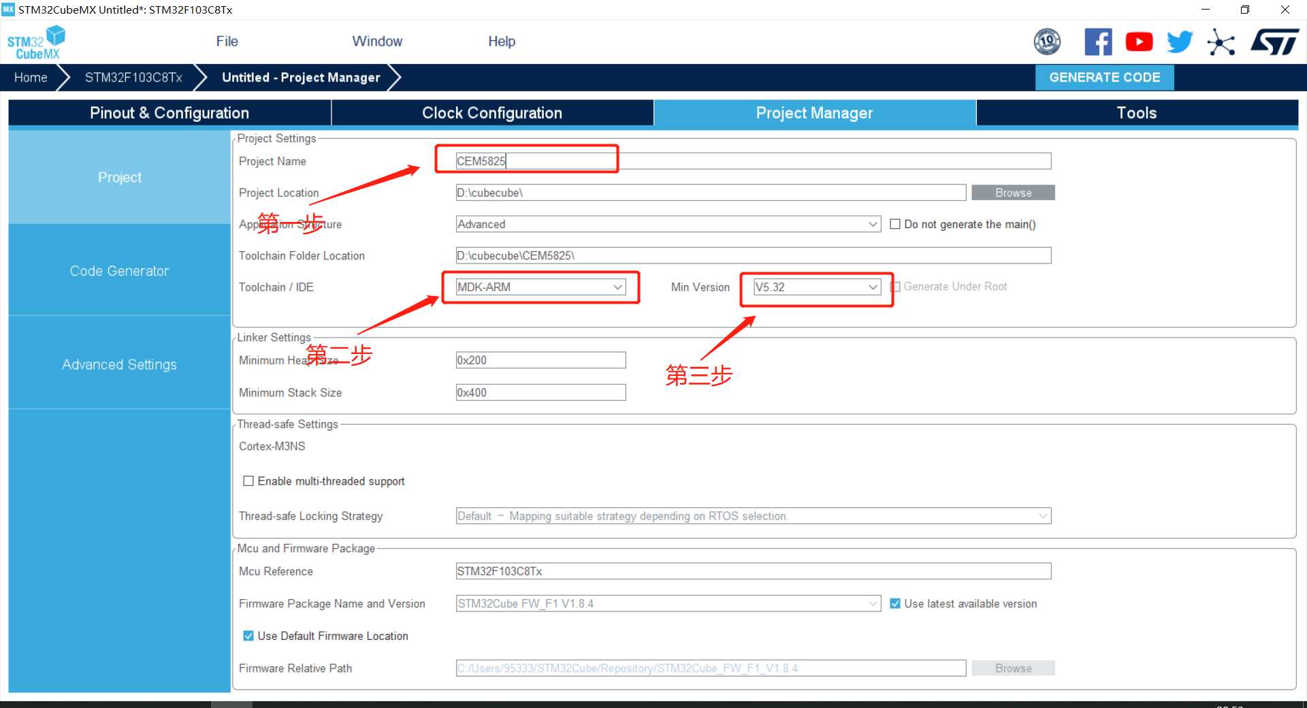Enable multi-threaded support checkbox
The height and width of the screenshot is (708, 1307).
248,481
